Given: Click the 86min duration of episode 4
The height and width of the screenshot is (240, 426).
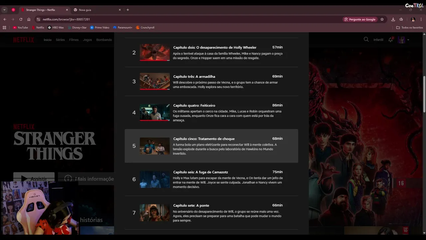Looking at the screenshot, I should tap(277, 105).
